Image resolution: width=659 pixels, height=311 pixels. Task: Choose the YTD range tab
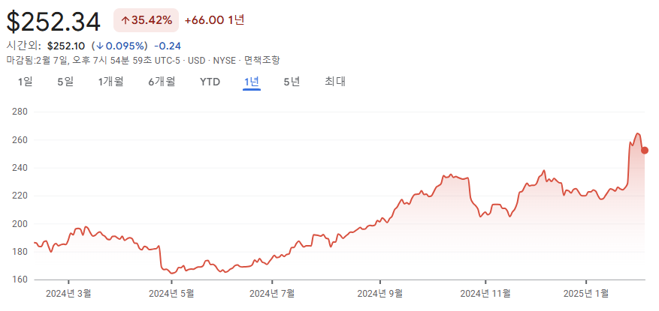210,82
